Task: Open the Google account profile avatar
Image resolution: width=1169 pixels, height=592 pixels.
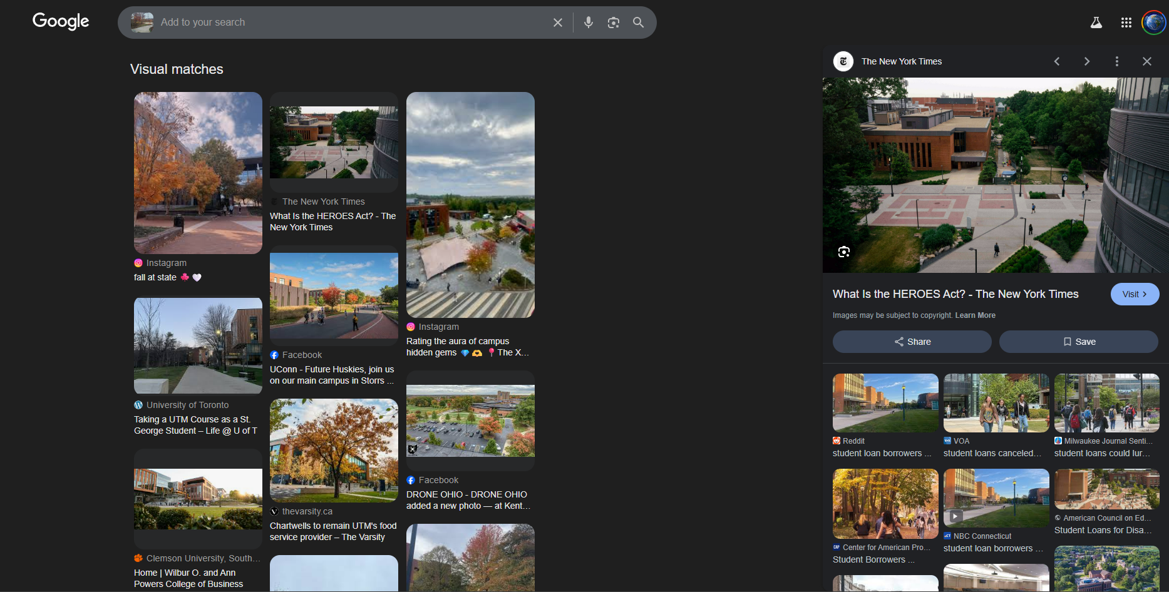Action: (x=1153, y=23)
